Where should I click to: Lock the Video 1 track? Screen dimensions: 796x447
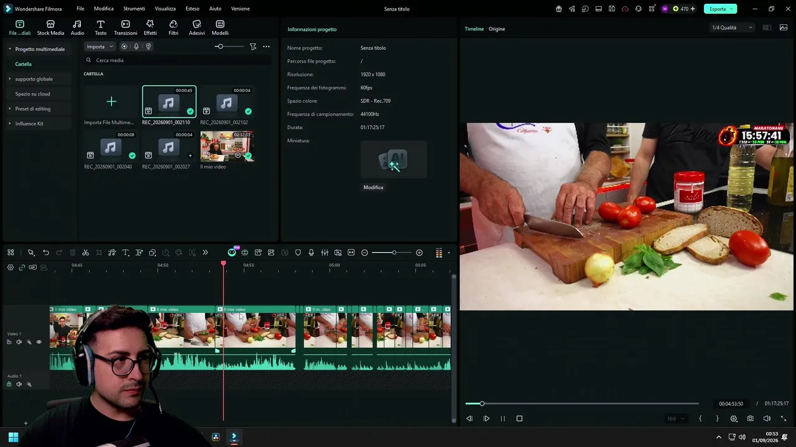tap(9, 342)
